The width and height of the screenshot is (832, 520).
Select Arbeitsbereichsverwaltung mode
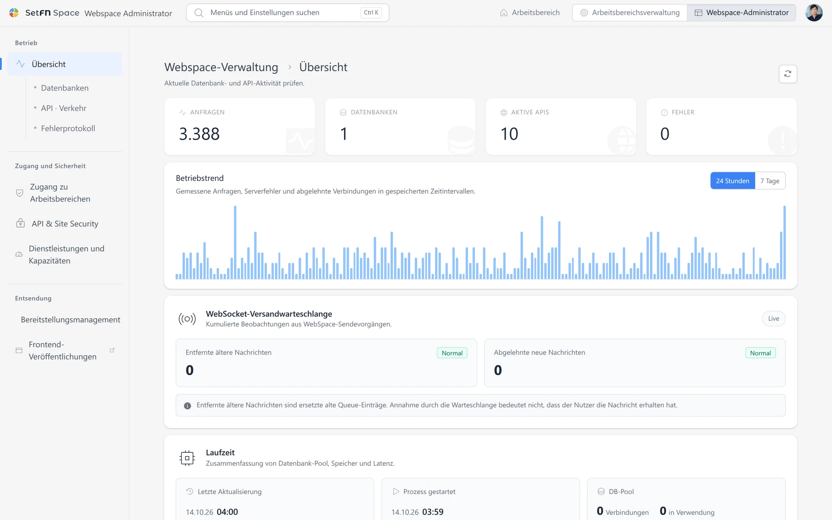pyautogui.click(x=630, y=13)
